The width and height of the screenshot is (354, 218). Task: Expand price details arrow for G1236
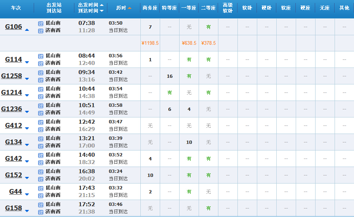coord(27,112)
